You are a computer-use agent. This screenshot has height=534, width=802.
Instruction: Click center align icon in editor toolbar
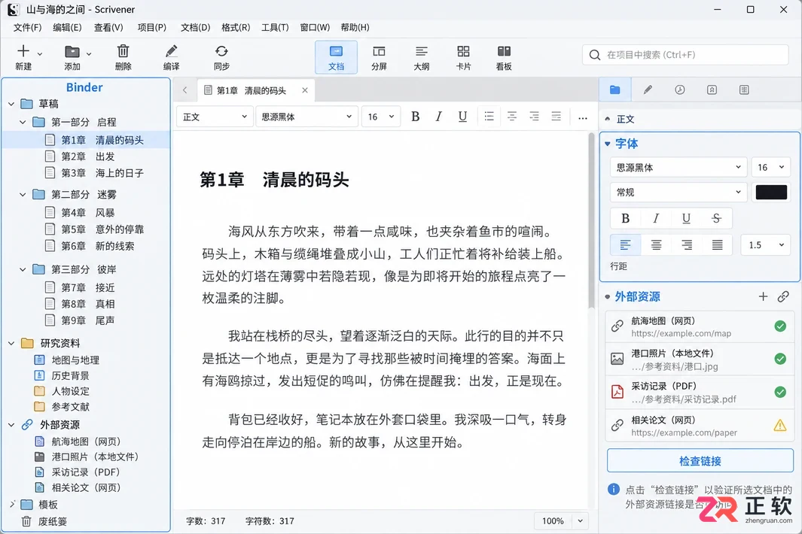coord(511,117)
